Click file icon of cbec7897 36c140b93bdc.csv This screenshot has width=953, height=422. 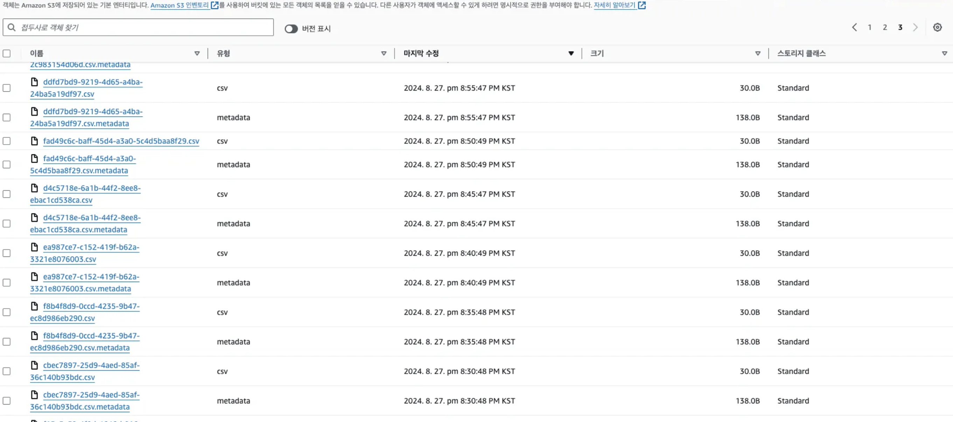coord(34,365)
